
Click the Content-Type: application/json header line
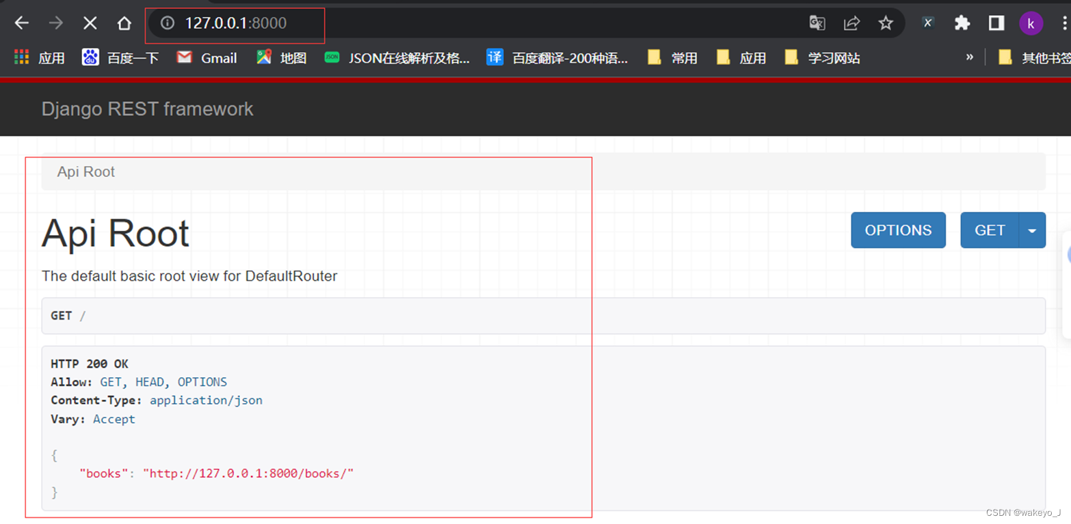pos(157,401)
